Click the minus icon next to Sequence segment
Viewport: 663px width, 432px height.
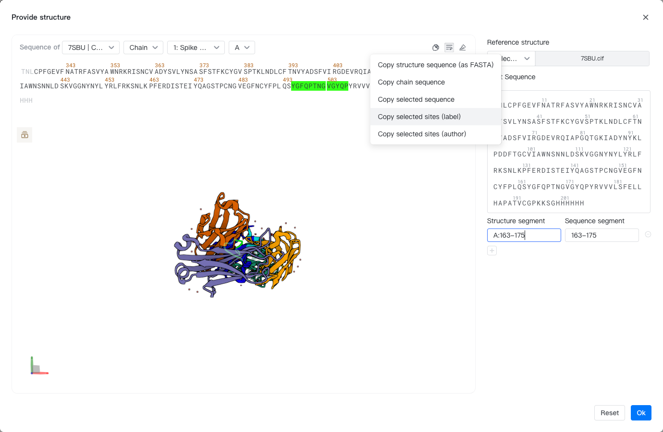coord(648,235)
